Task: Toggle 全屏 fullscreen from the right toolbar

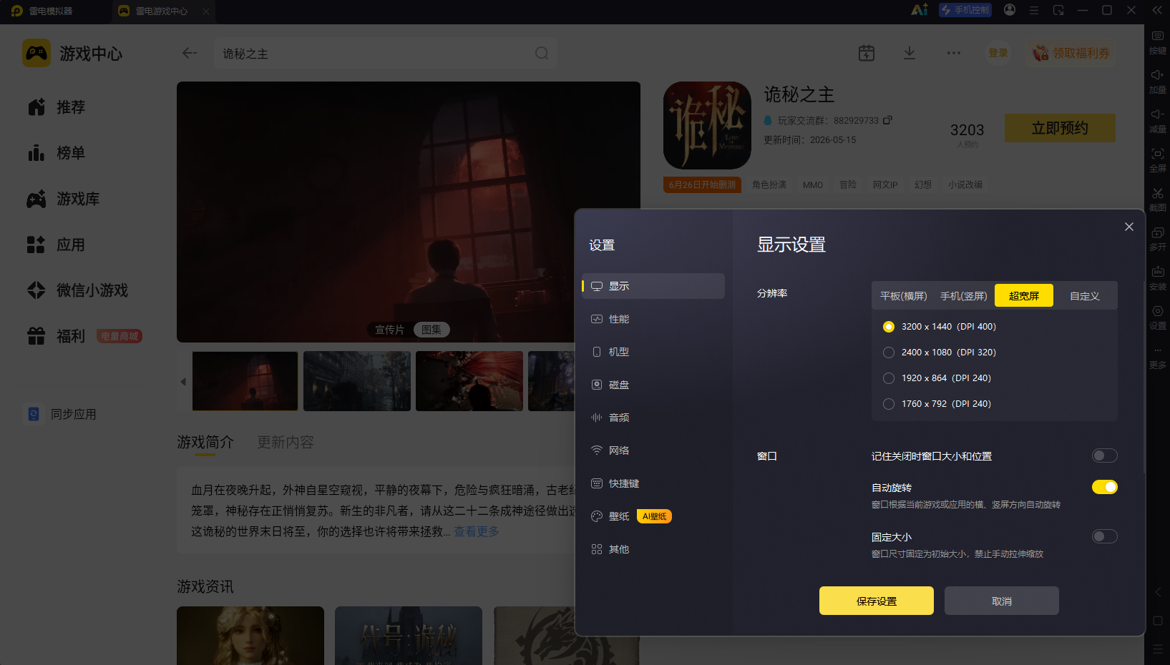Action: pyautogui.click(x=1157, y=160)
